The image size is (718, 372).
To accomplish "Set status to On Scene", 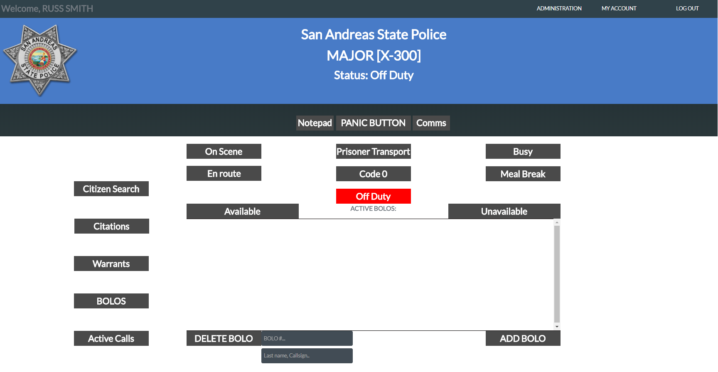I will click(x=224, y=151).
